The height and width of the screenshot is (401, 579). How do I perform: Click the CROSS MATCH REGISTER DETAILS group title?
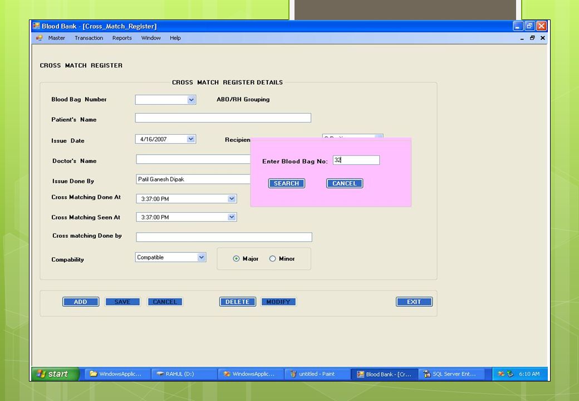click(x=228, y=82)
